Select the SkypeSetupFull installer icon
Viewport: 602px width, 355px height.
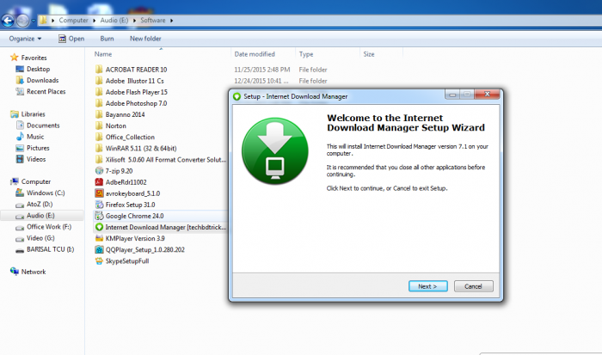(99, 261)
